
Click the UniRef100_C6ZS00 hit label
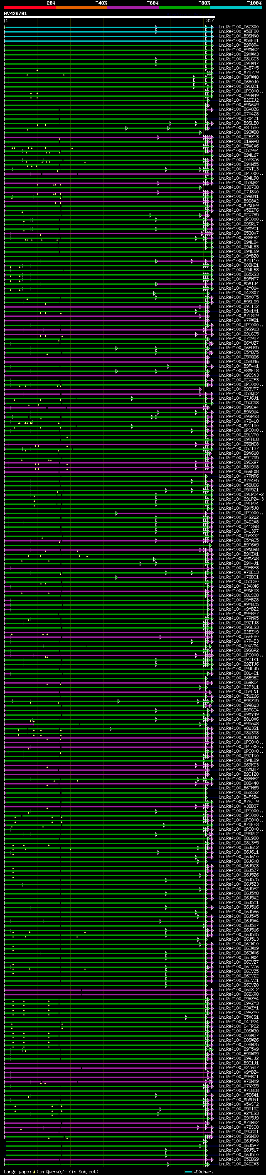pyautogui.click(x=238, y=27)
